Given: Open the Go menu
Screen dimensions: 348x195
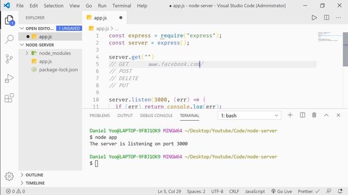Looking at the screenshot, I should [x=89, y=6].
